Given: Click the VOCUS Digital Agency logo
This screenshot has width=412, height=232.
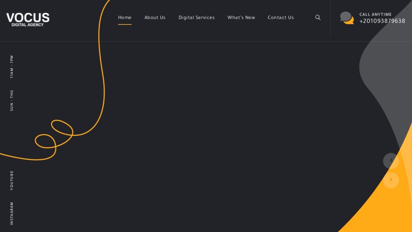Looking at the screenshot, I should 27,19.
